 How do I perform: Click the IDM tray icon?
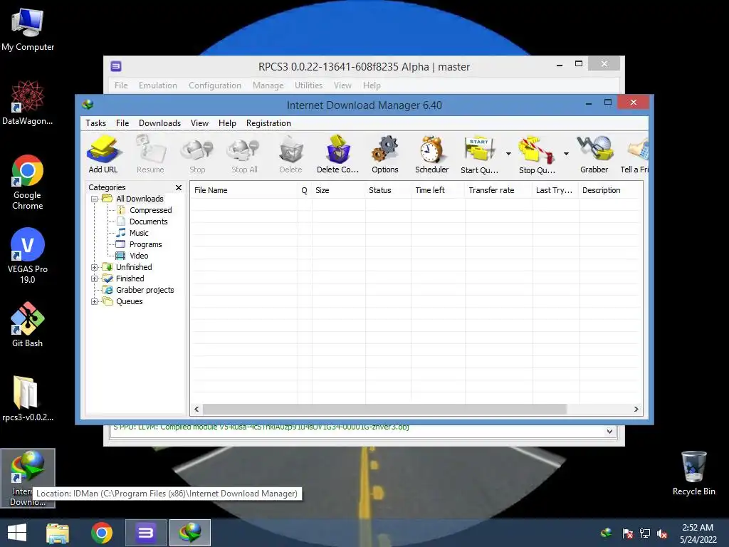[x=607, y=533]
